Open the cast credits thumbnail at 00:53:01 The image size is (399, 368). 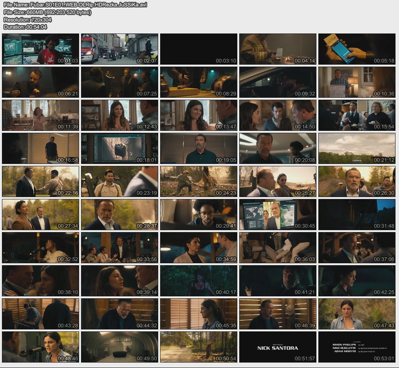coord(357,347)
